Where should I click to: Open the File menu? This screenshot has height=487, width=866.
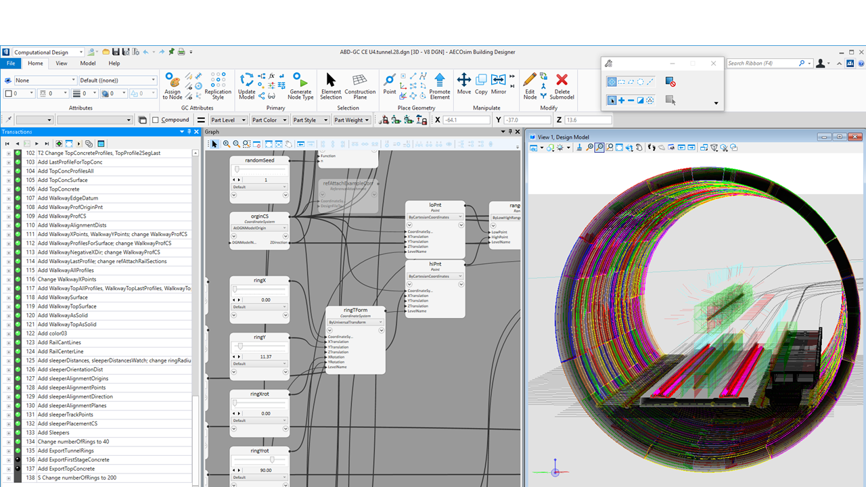coord(12,63)
